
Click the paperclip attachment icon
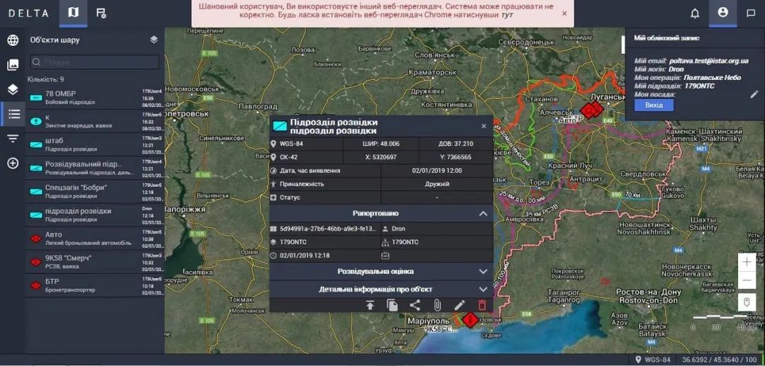(x=438, y=305)
